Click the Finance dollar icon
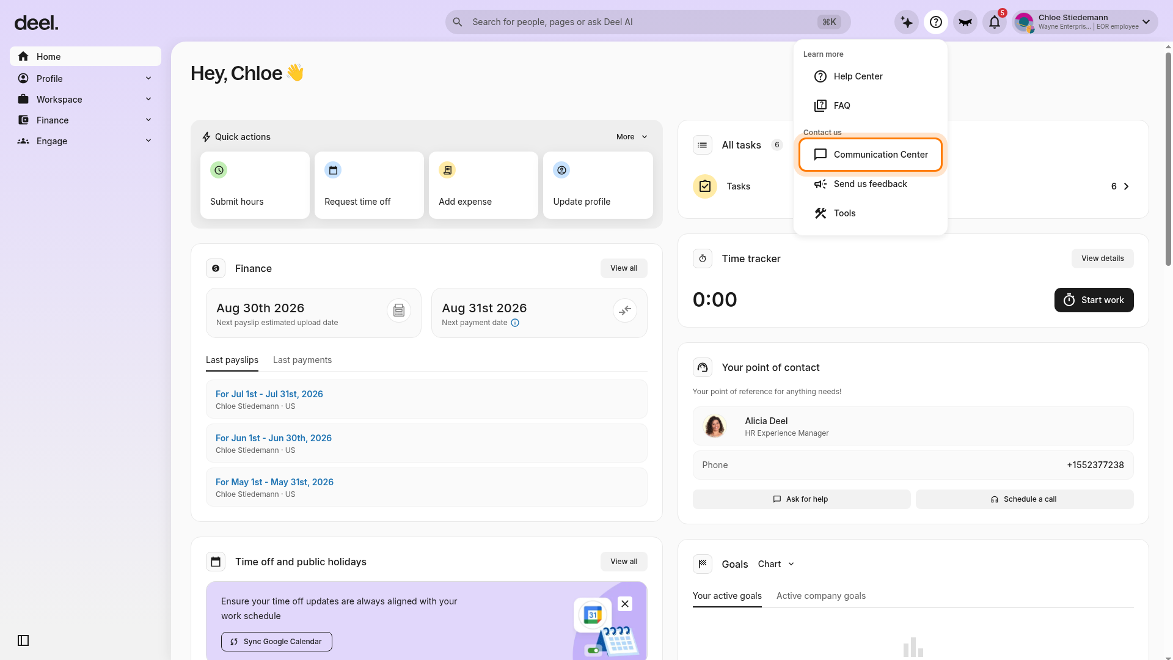 pos(216,268)
